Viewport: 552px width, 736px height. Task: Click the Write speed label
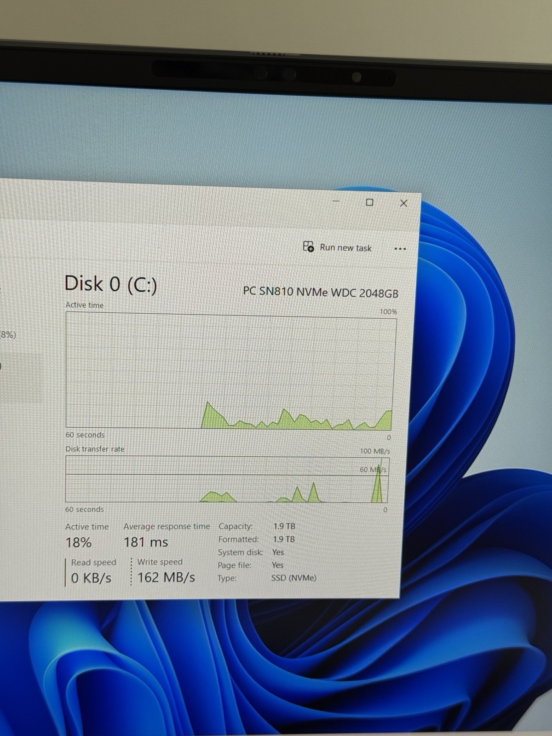point(160,562)
